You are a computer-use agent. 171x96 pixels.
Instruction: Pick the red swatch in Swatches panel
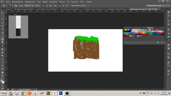tap(124, 30)
